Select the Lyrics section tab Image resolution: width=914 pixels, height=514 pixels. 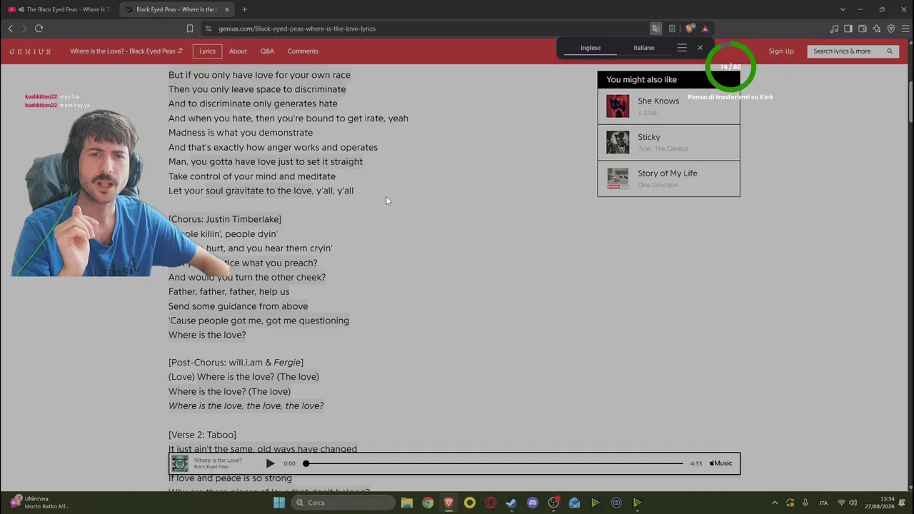pos(207,51)
